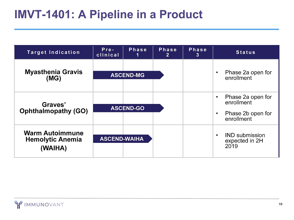This screenshot has height=220, width=294.
Task: Select the Pre-clinical column header
Action: (x=108, y=52)
